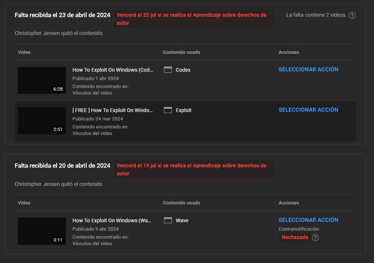Screen dimensions: 374x263
Task: Click the red 'Vencerá el 22 jul' notice
Action: (193, 19)
